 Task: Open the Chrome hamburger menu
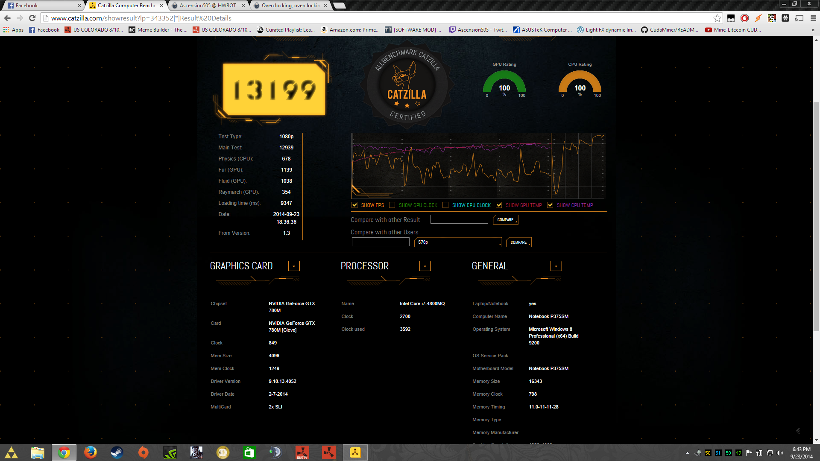coord(813,18)
